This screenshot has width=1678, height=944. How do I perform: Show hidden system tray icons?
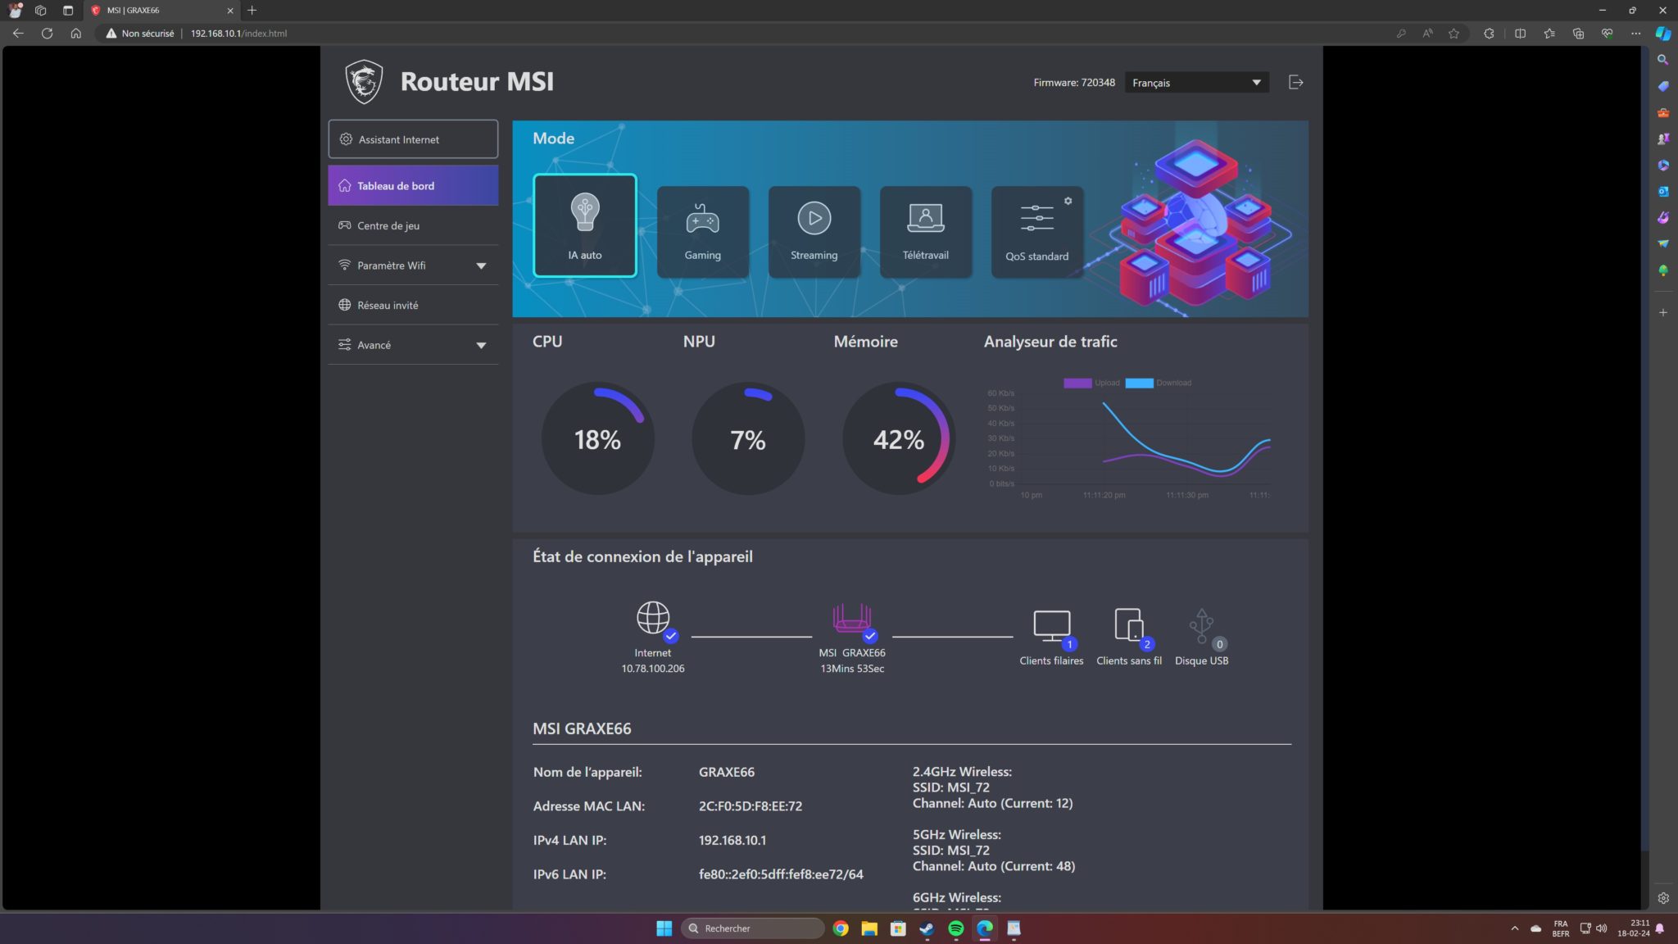click(x=1514, y=928)
